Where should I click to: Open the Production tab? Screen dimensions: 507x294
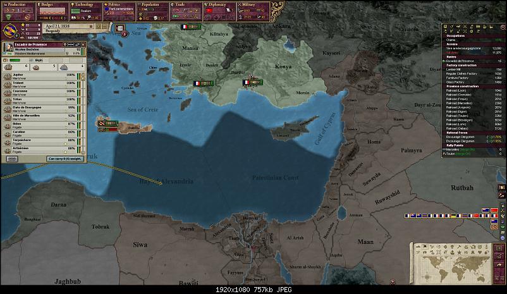coord(18,11)
